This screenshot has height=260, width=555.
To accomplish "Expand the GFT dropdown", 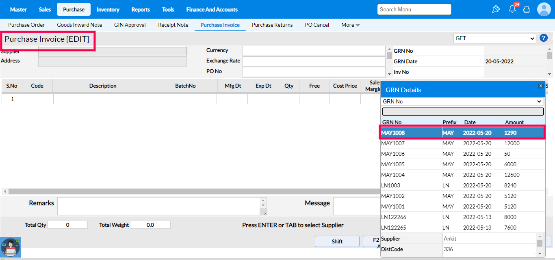I will 494,38.
